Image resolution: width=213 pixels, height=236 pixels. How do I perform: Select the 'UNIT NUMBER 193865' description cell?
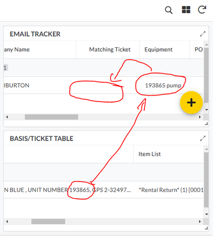[x=68, y=190]
